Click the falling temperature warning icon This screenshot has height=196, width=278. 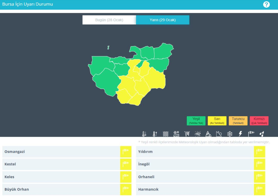click(x=144, y=134)
